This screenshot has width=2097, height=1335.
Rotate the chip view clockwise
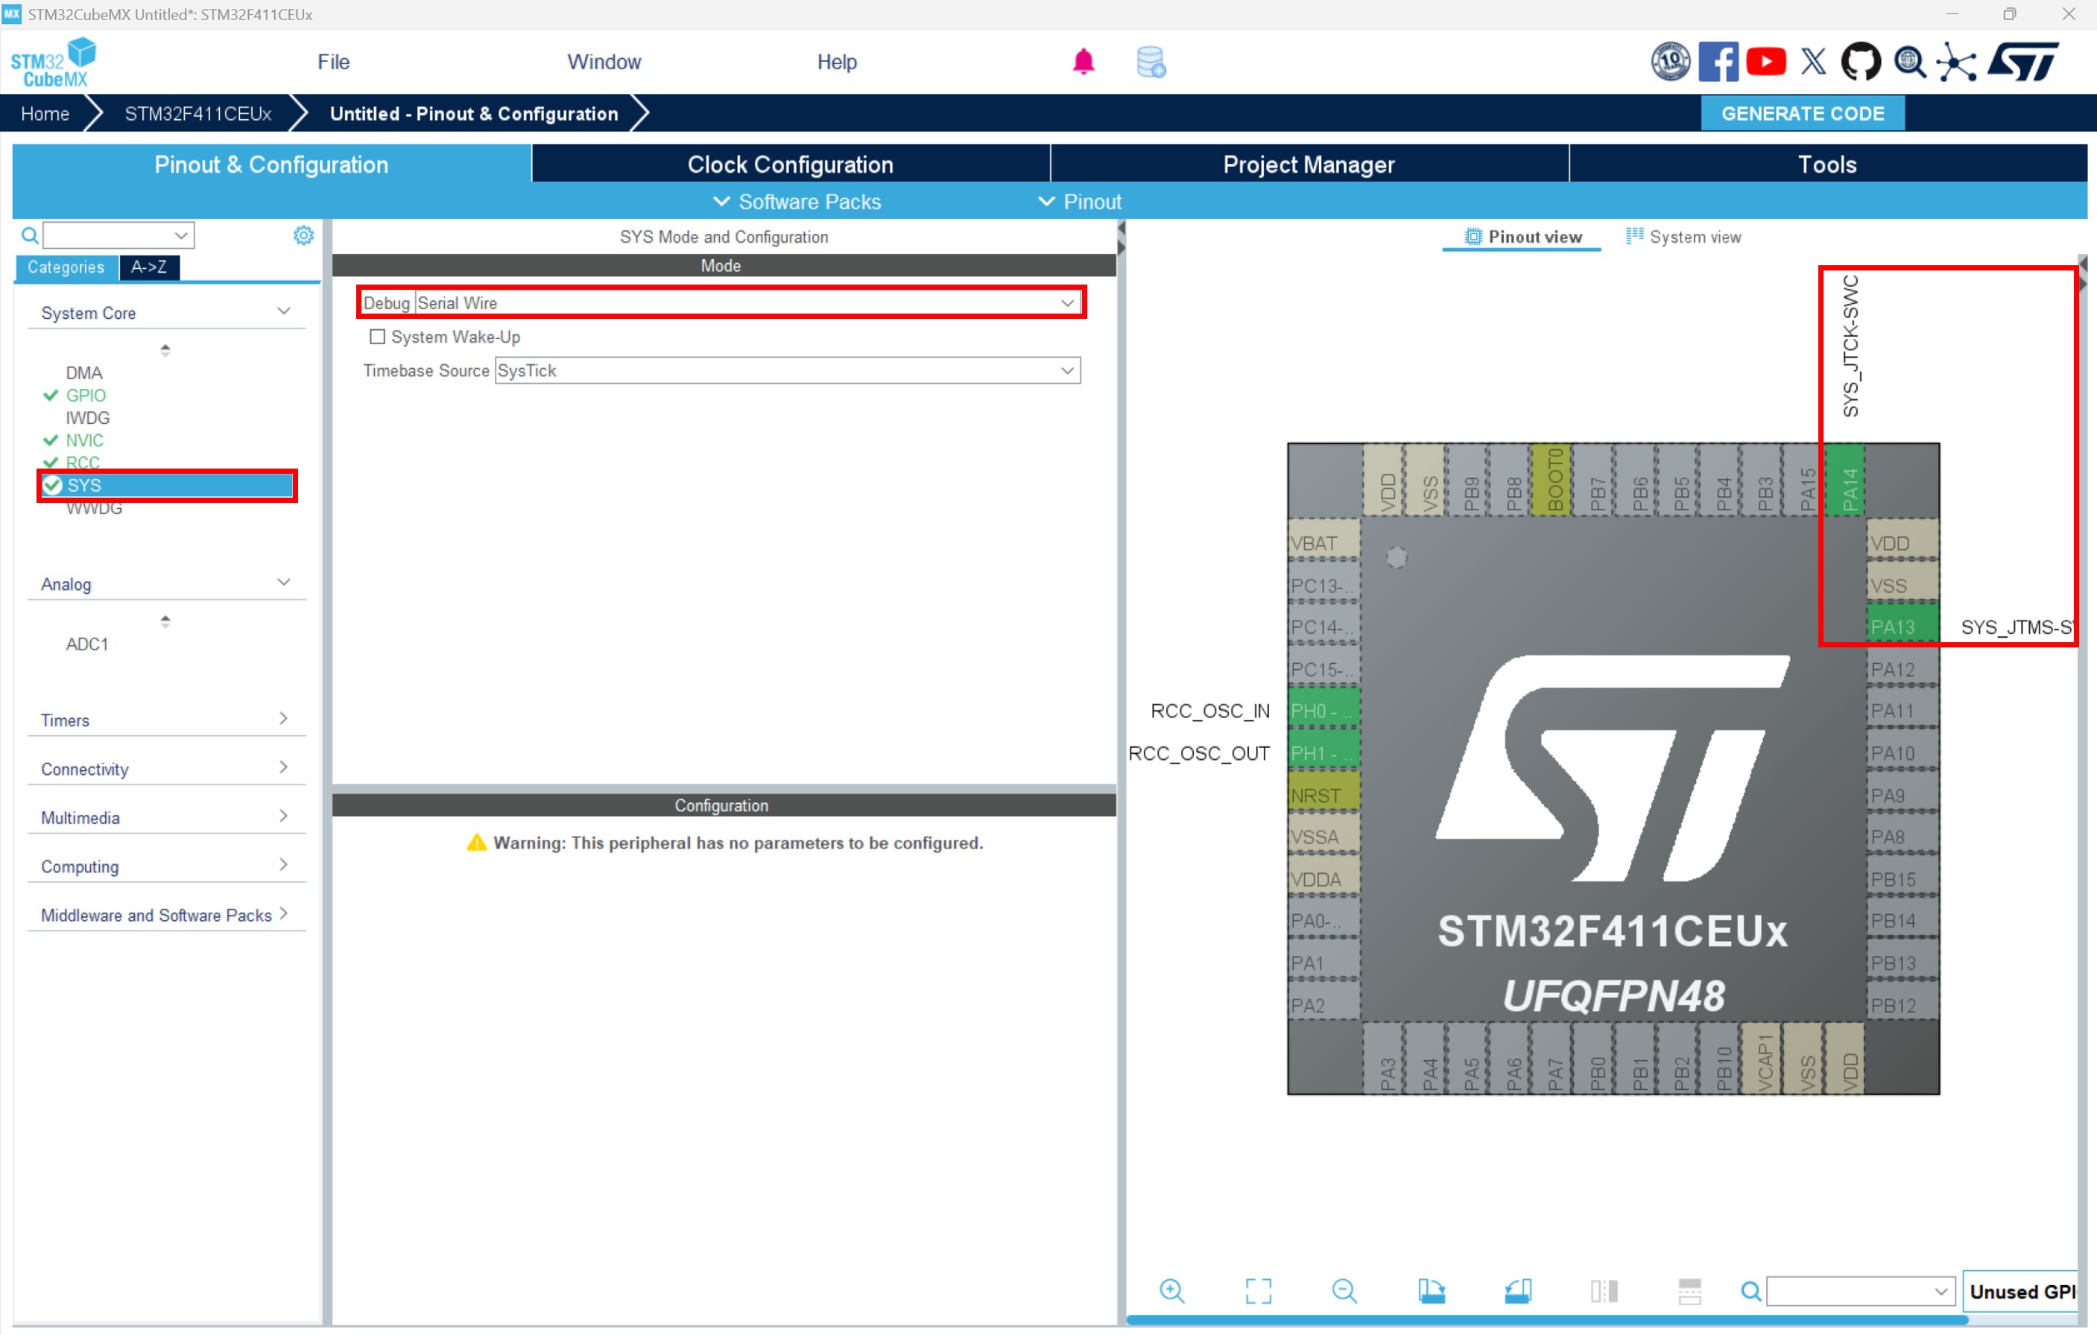(1431, 1290)
